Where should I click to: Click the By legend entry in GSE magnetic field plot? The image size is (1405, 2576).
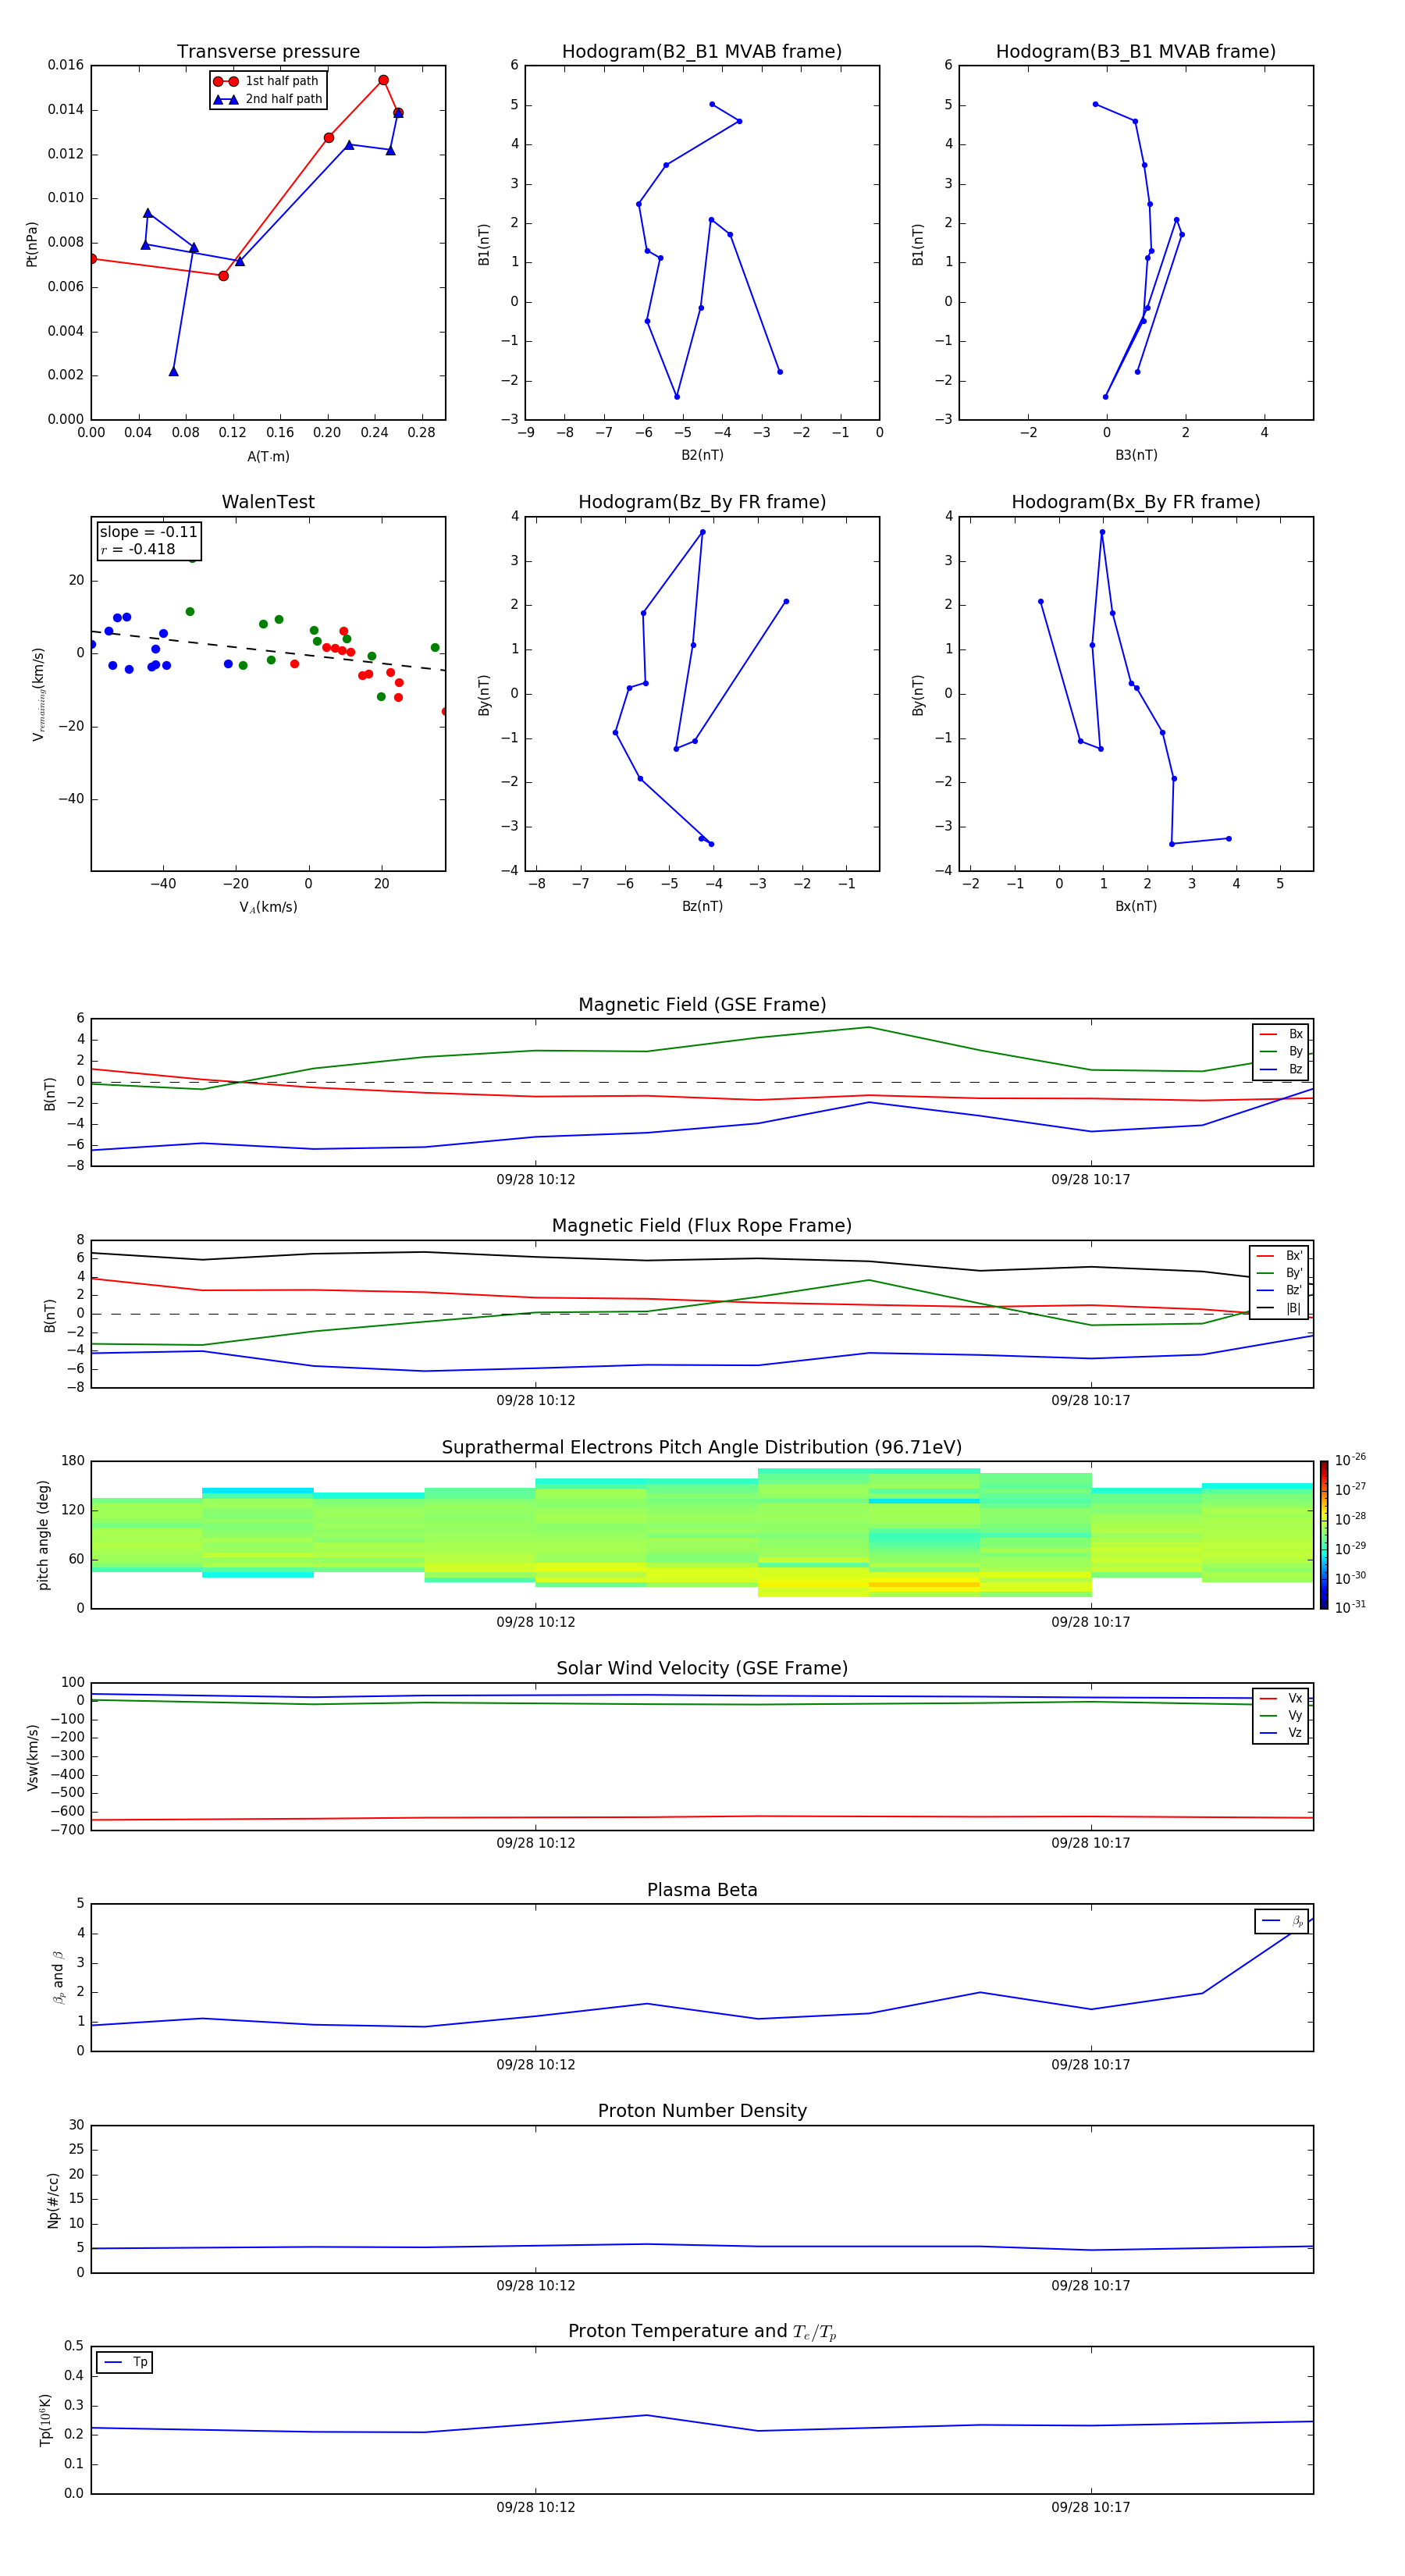click(1281, 1051)
